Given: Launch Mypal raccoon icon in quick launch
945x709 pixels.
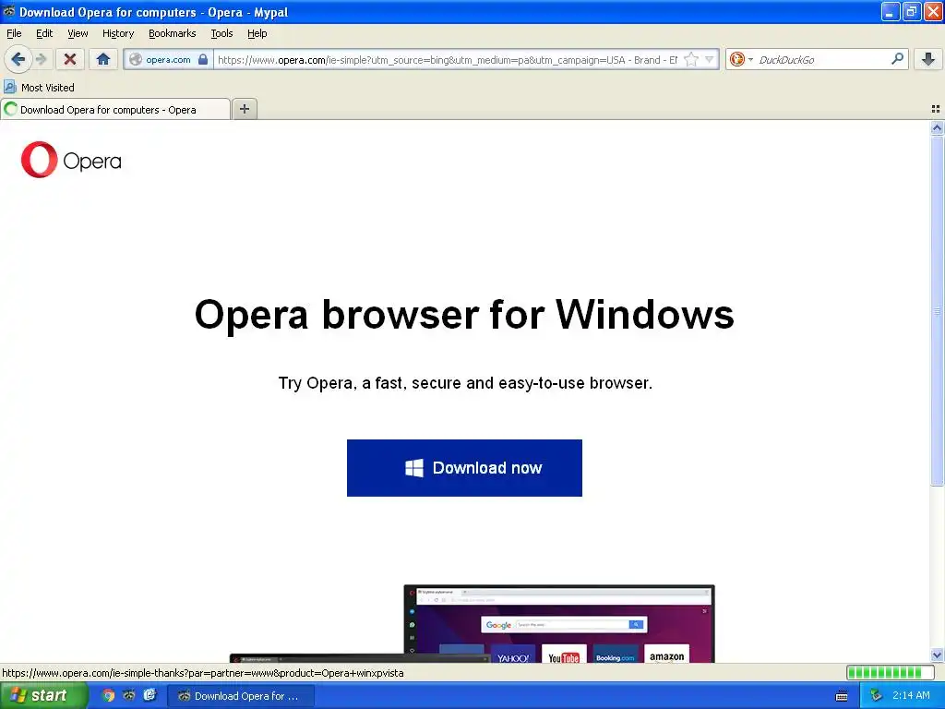Looking at the screenshot, I should click(x=129, y=696).
